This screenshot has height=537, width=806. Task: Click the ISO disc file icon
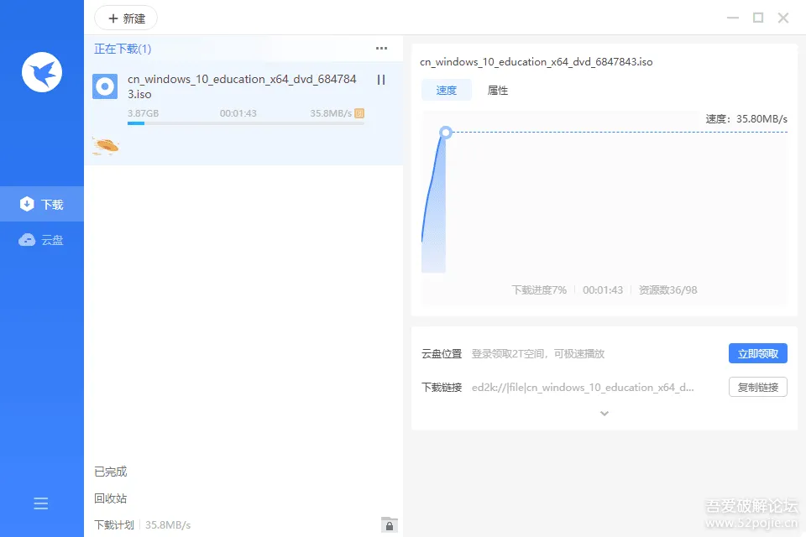[x=105, y=86]
